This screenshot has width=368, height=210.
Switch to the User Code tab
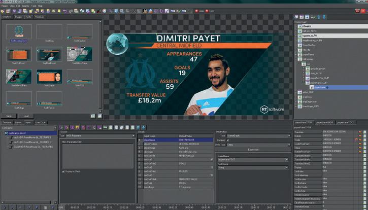click(x=41, y=122)
